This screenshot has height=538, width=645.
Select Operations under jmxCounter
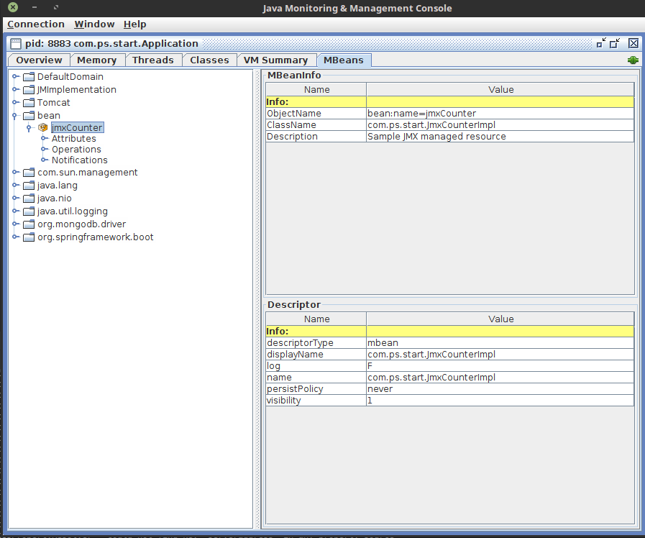coord(76,150)
